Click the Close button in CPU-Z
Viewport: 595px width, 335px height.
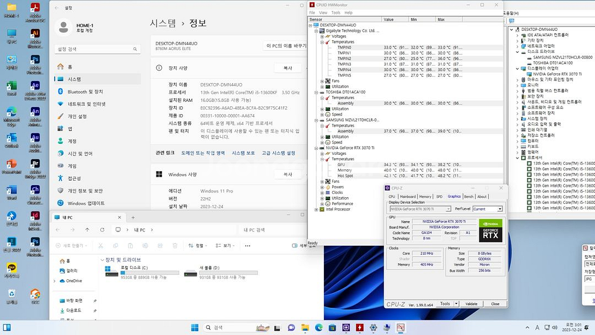495,304
